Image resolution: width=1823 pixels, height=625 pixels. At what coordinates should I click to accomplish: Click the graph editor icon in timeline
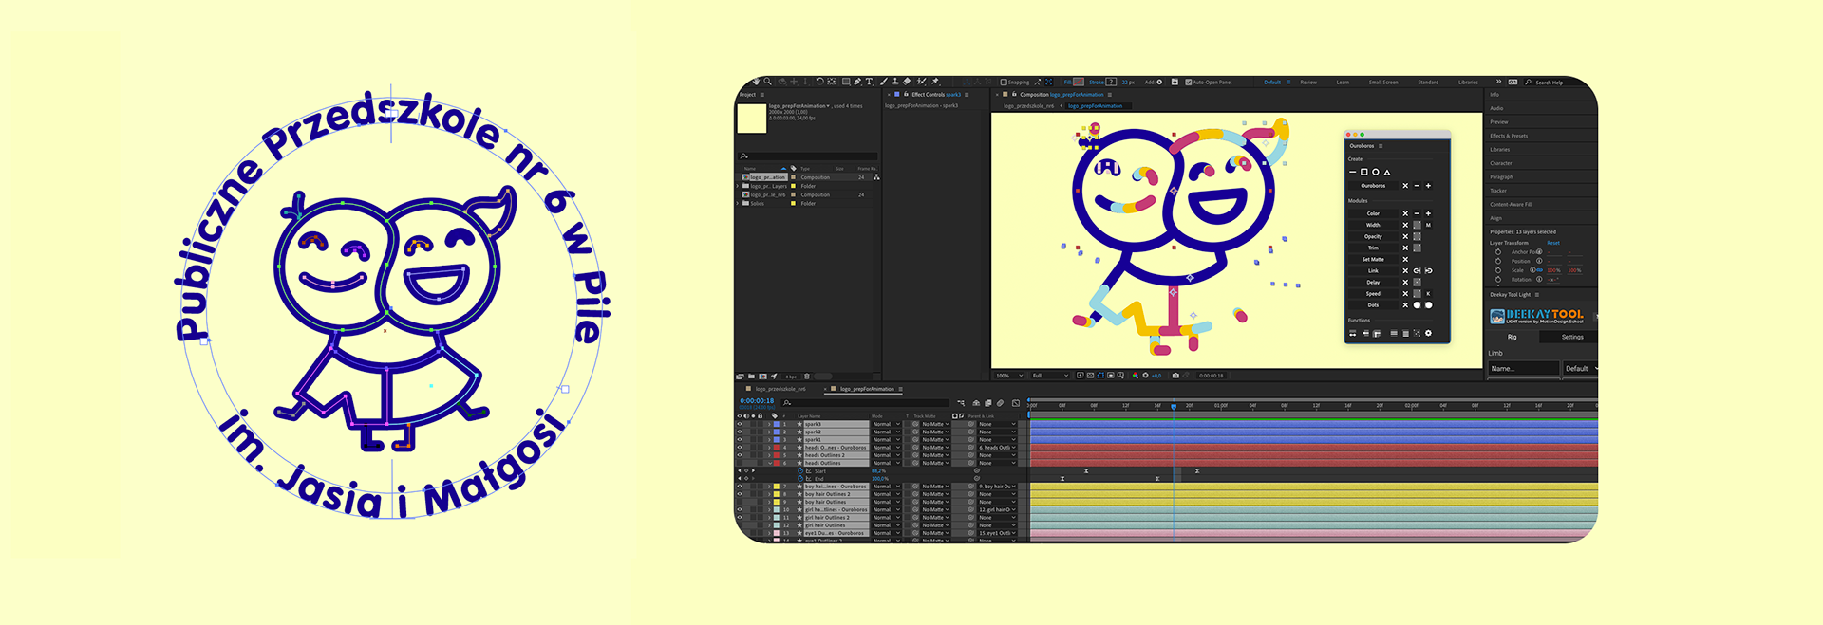(1016, 403)
